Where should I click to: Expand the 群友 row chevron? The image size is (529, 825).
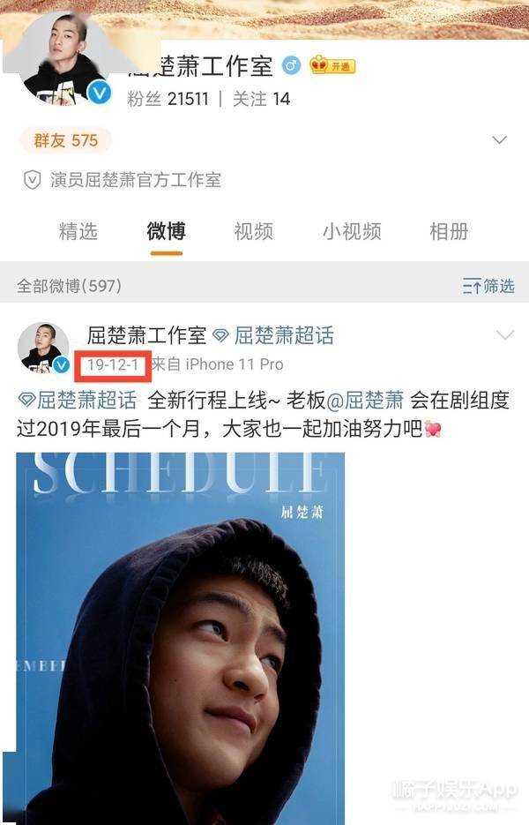pyautogui.click(x=499, y=140)
